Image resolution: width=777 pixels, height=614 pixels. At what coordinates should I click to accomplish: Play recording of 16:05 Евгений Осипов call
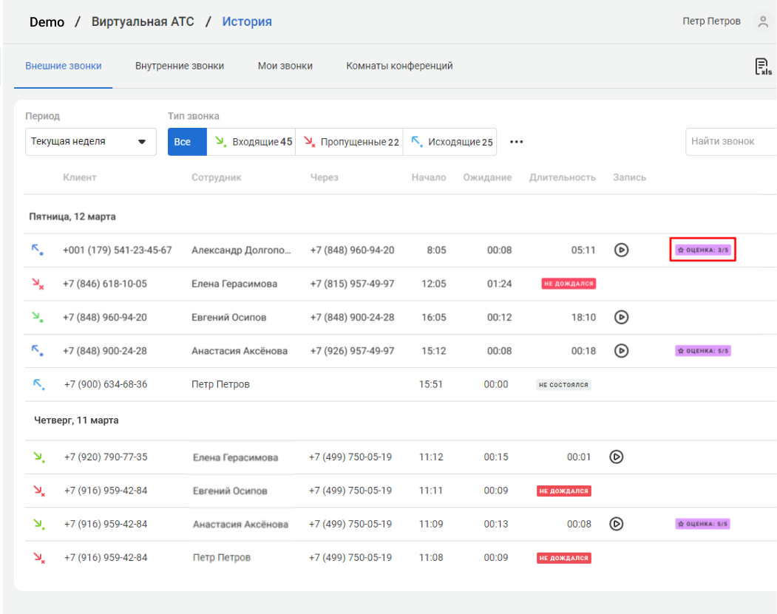pos(622,317)
